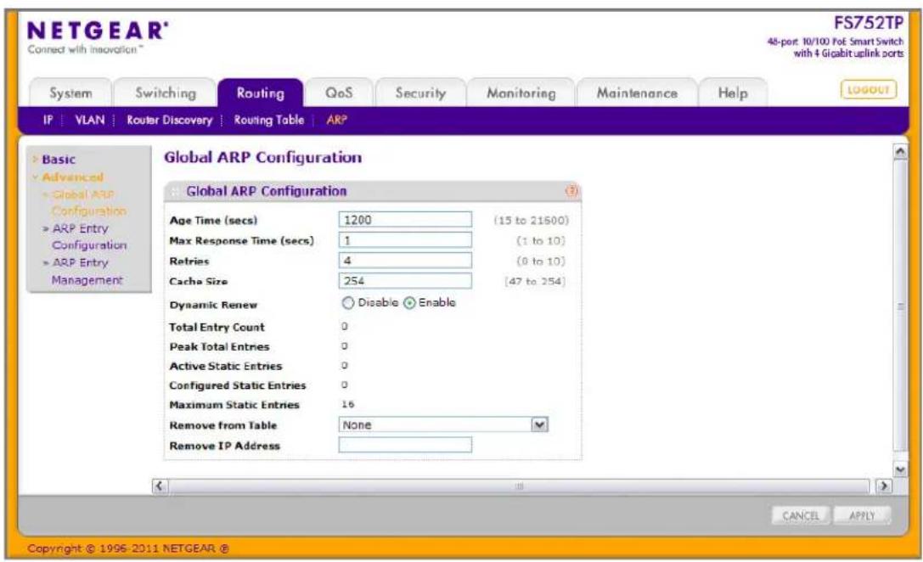Click the CANCEL button
The image size is (923, 562).
click(801, 516)
